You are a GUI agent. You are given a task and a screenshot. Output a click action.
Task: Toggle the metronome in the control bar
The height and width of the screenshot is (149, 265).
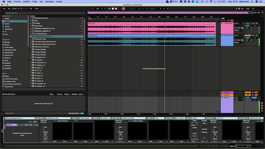pyautogui.click(x=30, y=9)
